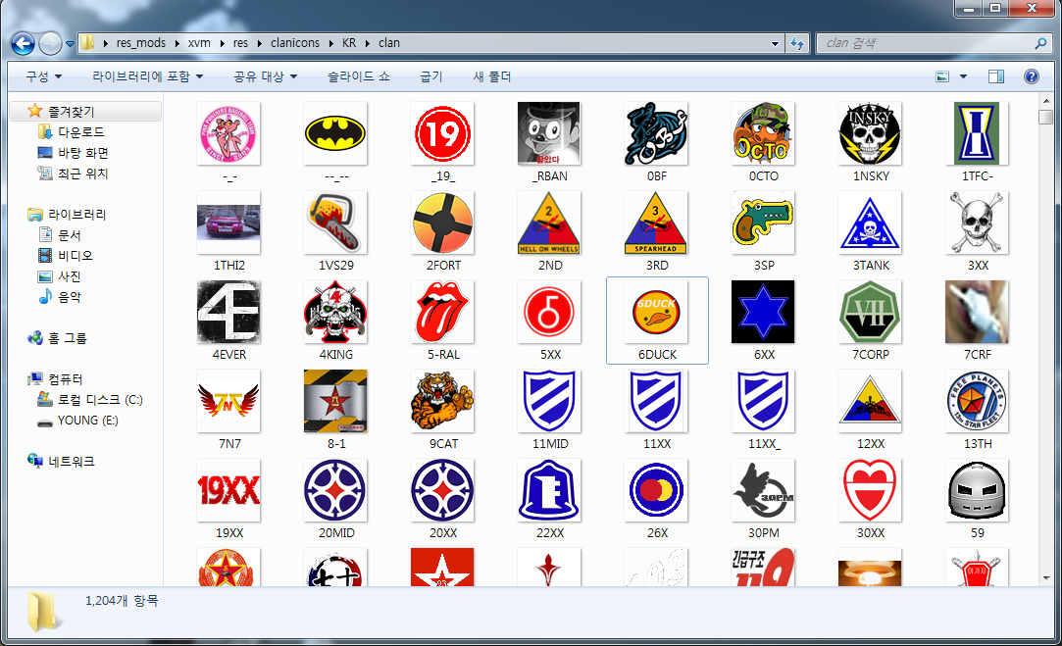1062x646 pixels.
Task: Select the 0BF clan icon
Action: click(x=656, y=133)
